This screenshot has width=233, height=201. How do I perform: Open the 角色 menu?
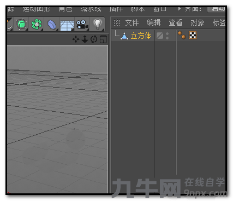click(65, 9)
